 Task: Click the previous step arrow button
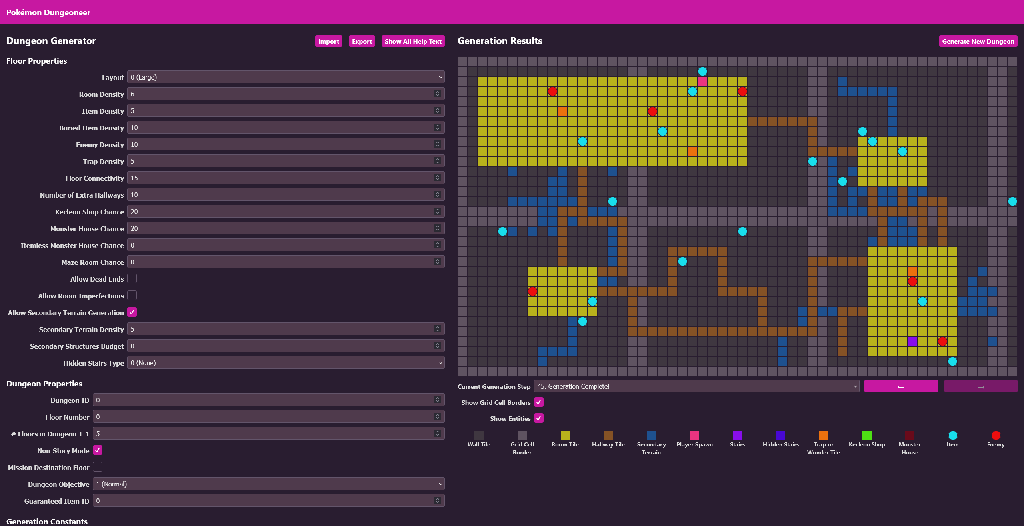coord(901,386)
